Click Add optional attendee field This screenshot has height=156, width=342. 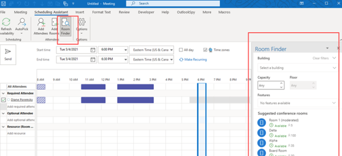coord(21,120)
